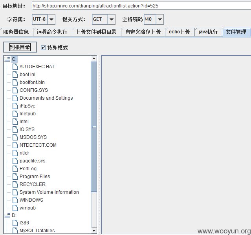The height and width of the screenshot is (235, 251).
Task: Select the boot.ini entry text
Action: coord(27,74)
